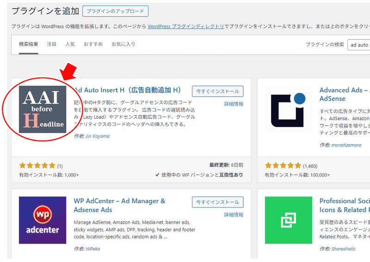Viewport: 370px width, 262px height.
Task: Click the 有効インストール数: 100,000+ text
Action: (297, 175)
